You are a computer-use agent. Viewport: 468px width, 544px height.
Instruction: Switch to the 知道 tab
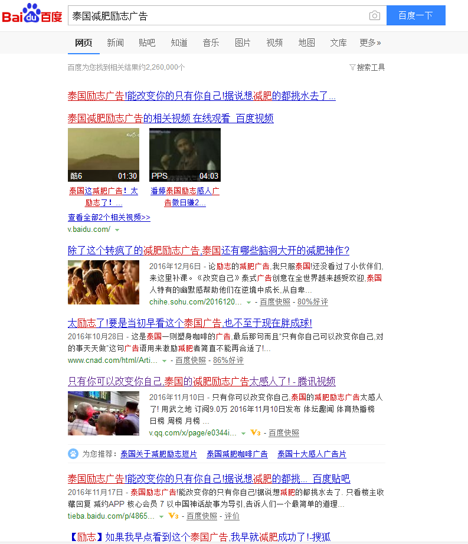[x=179, y=43]
